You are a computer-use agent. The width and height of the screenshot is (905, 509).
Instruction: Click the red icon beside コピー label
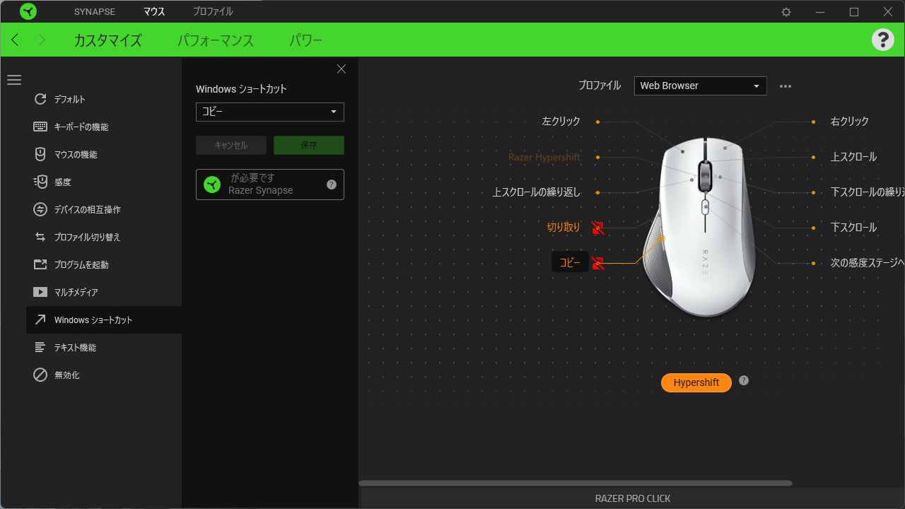(x=598, y=263)
